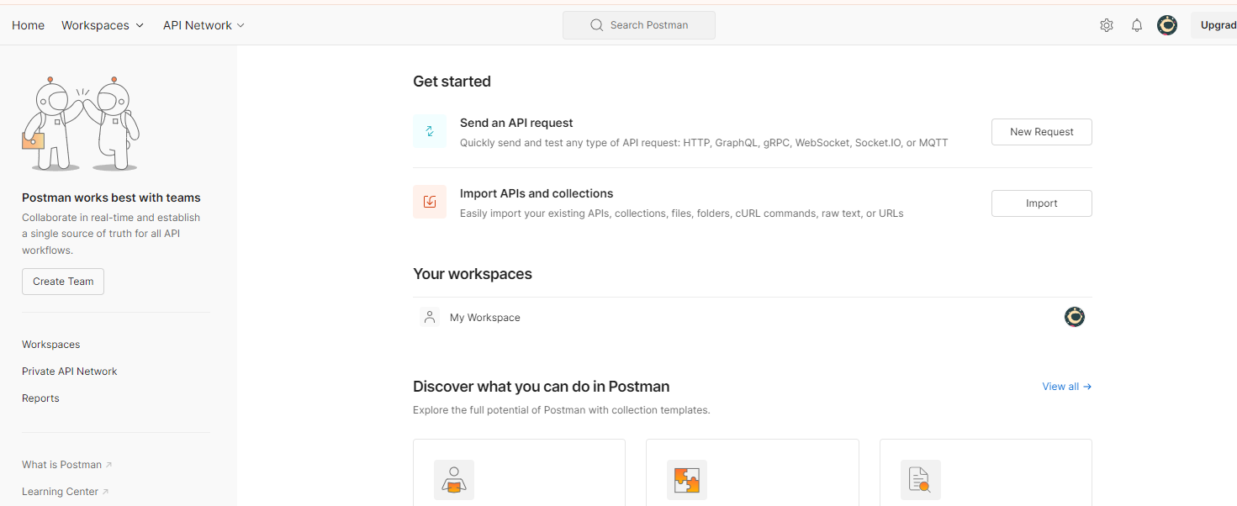The image size is (1237, 506).
Task: Click the Send an API request heading
Action: (x=516, y=123)
